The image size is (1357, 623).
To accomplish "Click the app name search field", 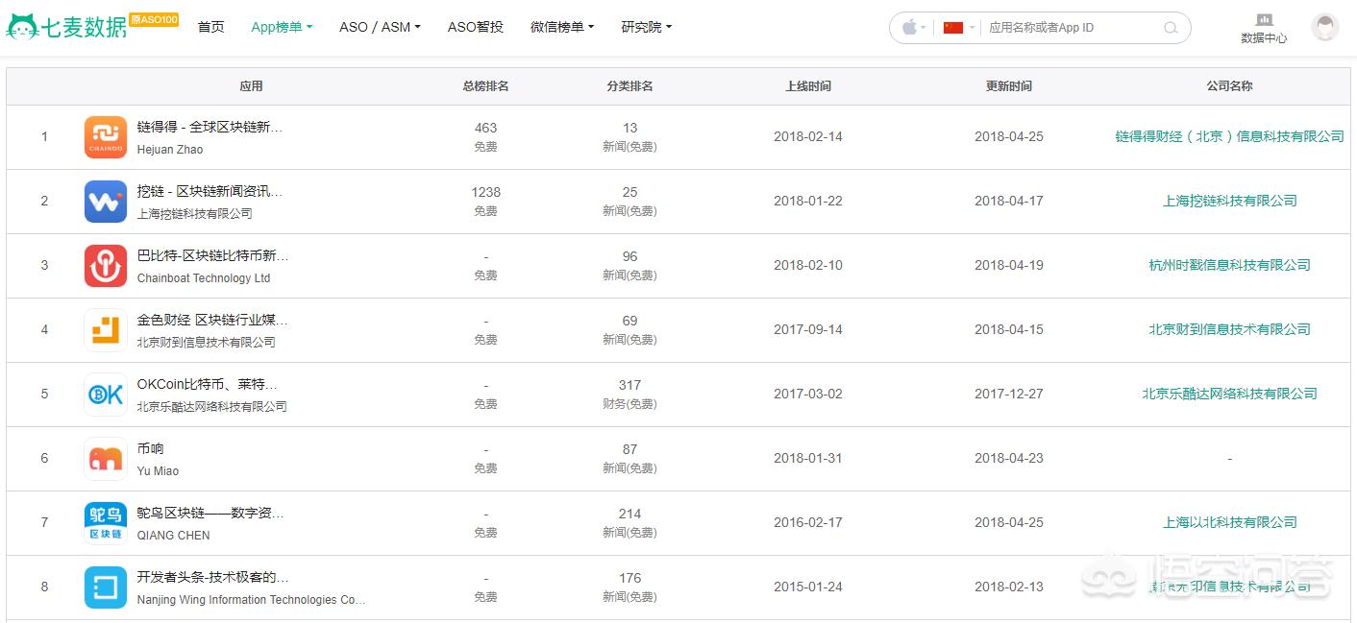I will coord(1072,28).
